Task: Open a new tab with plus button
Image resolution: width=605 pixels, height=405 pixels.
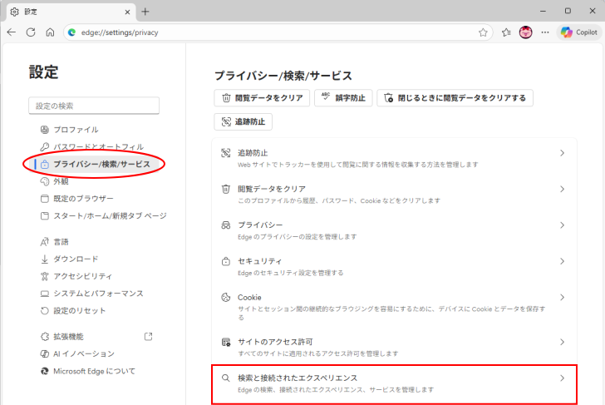Action: 145,12
